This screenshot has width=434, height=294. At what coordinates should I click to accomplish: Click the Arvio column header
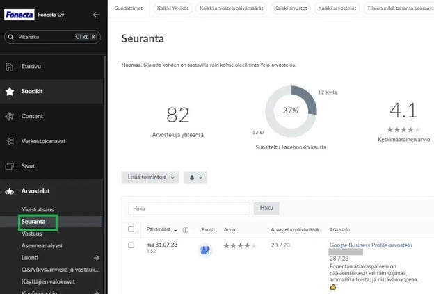(x=230, y=229)
